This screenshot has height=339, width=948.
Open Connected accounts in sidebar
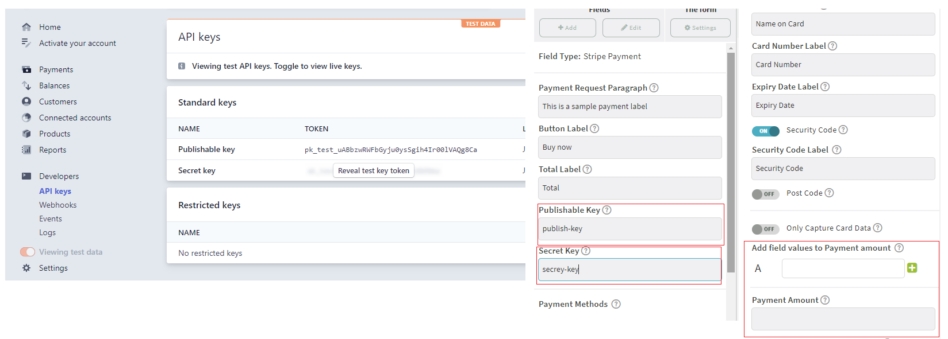75,118
